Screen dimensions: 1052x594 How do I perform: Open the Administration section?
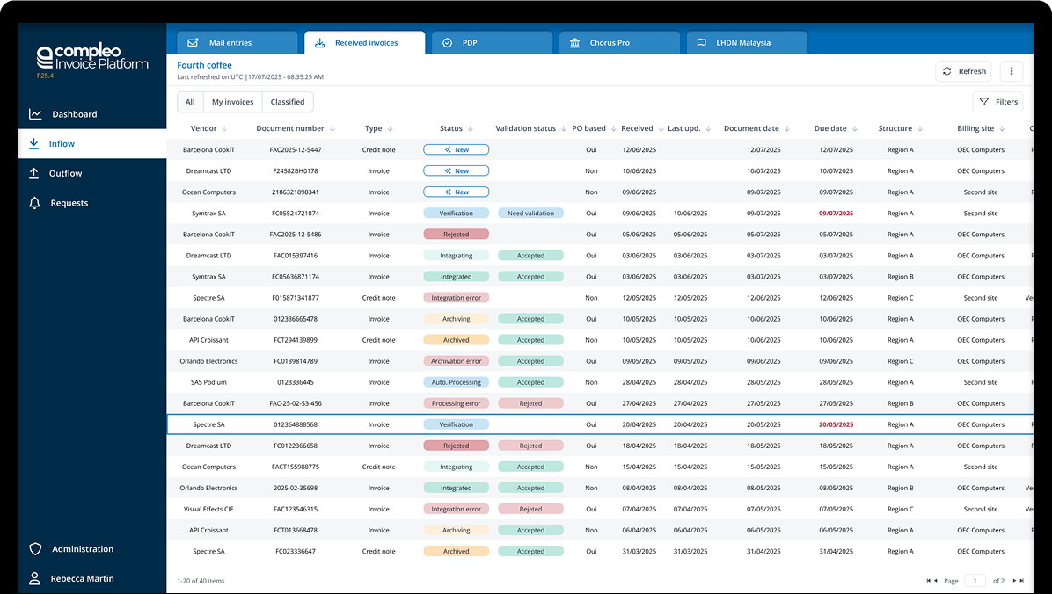click(x=82, y=549)
